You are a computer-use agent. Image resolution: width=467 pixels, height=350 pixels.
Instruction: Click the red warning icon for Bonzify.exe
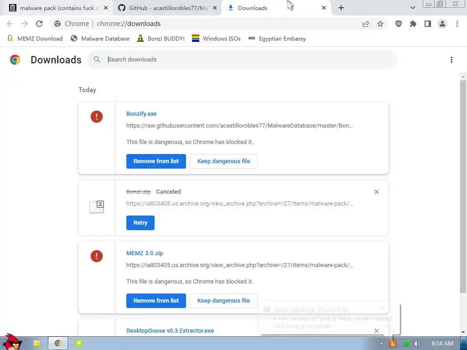(97, 117)
